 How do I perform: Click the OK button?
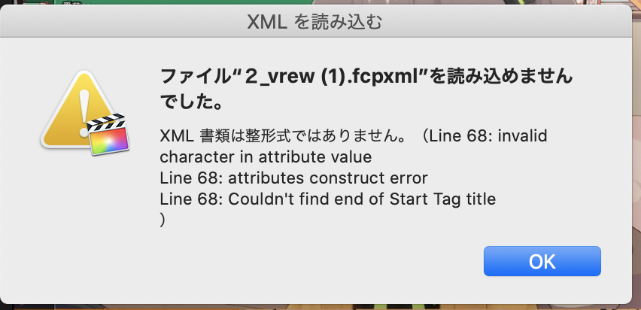coord(542,261)
